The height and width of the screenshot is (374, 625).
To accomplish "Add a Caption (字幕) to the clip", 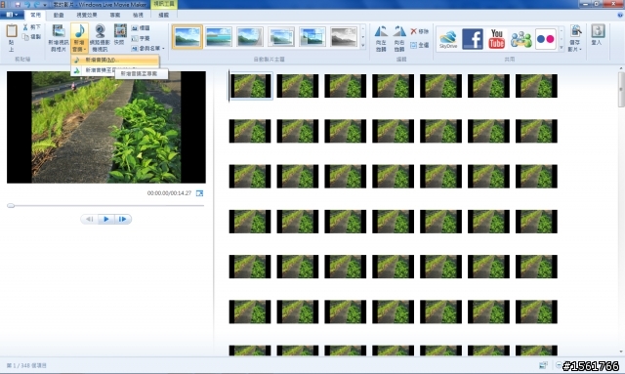I will point(141,38).
